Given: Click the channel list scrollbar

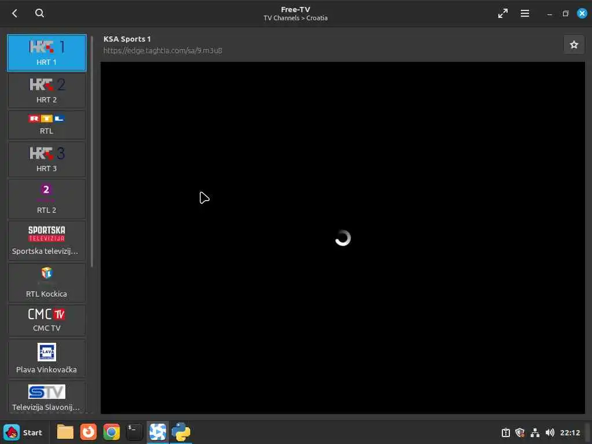Looking at the screenshot, I should click(x=92, y=151).
